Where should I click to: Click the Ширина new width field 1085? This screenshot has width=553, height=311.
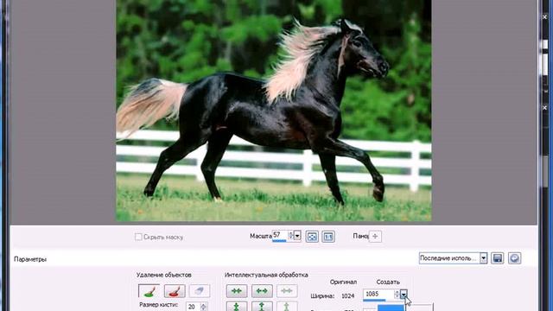point(378,294)
